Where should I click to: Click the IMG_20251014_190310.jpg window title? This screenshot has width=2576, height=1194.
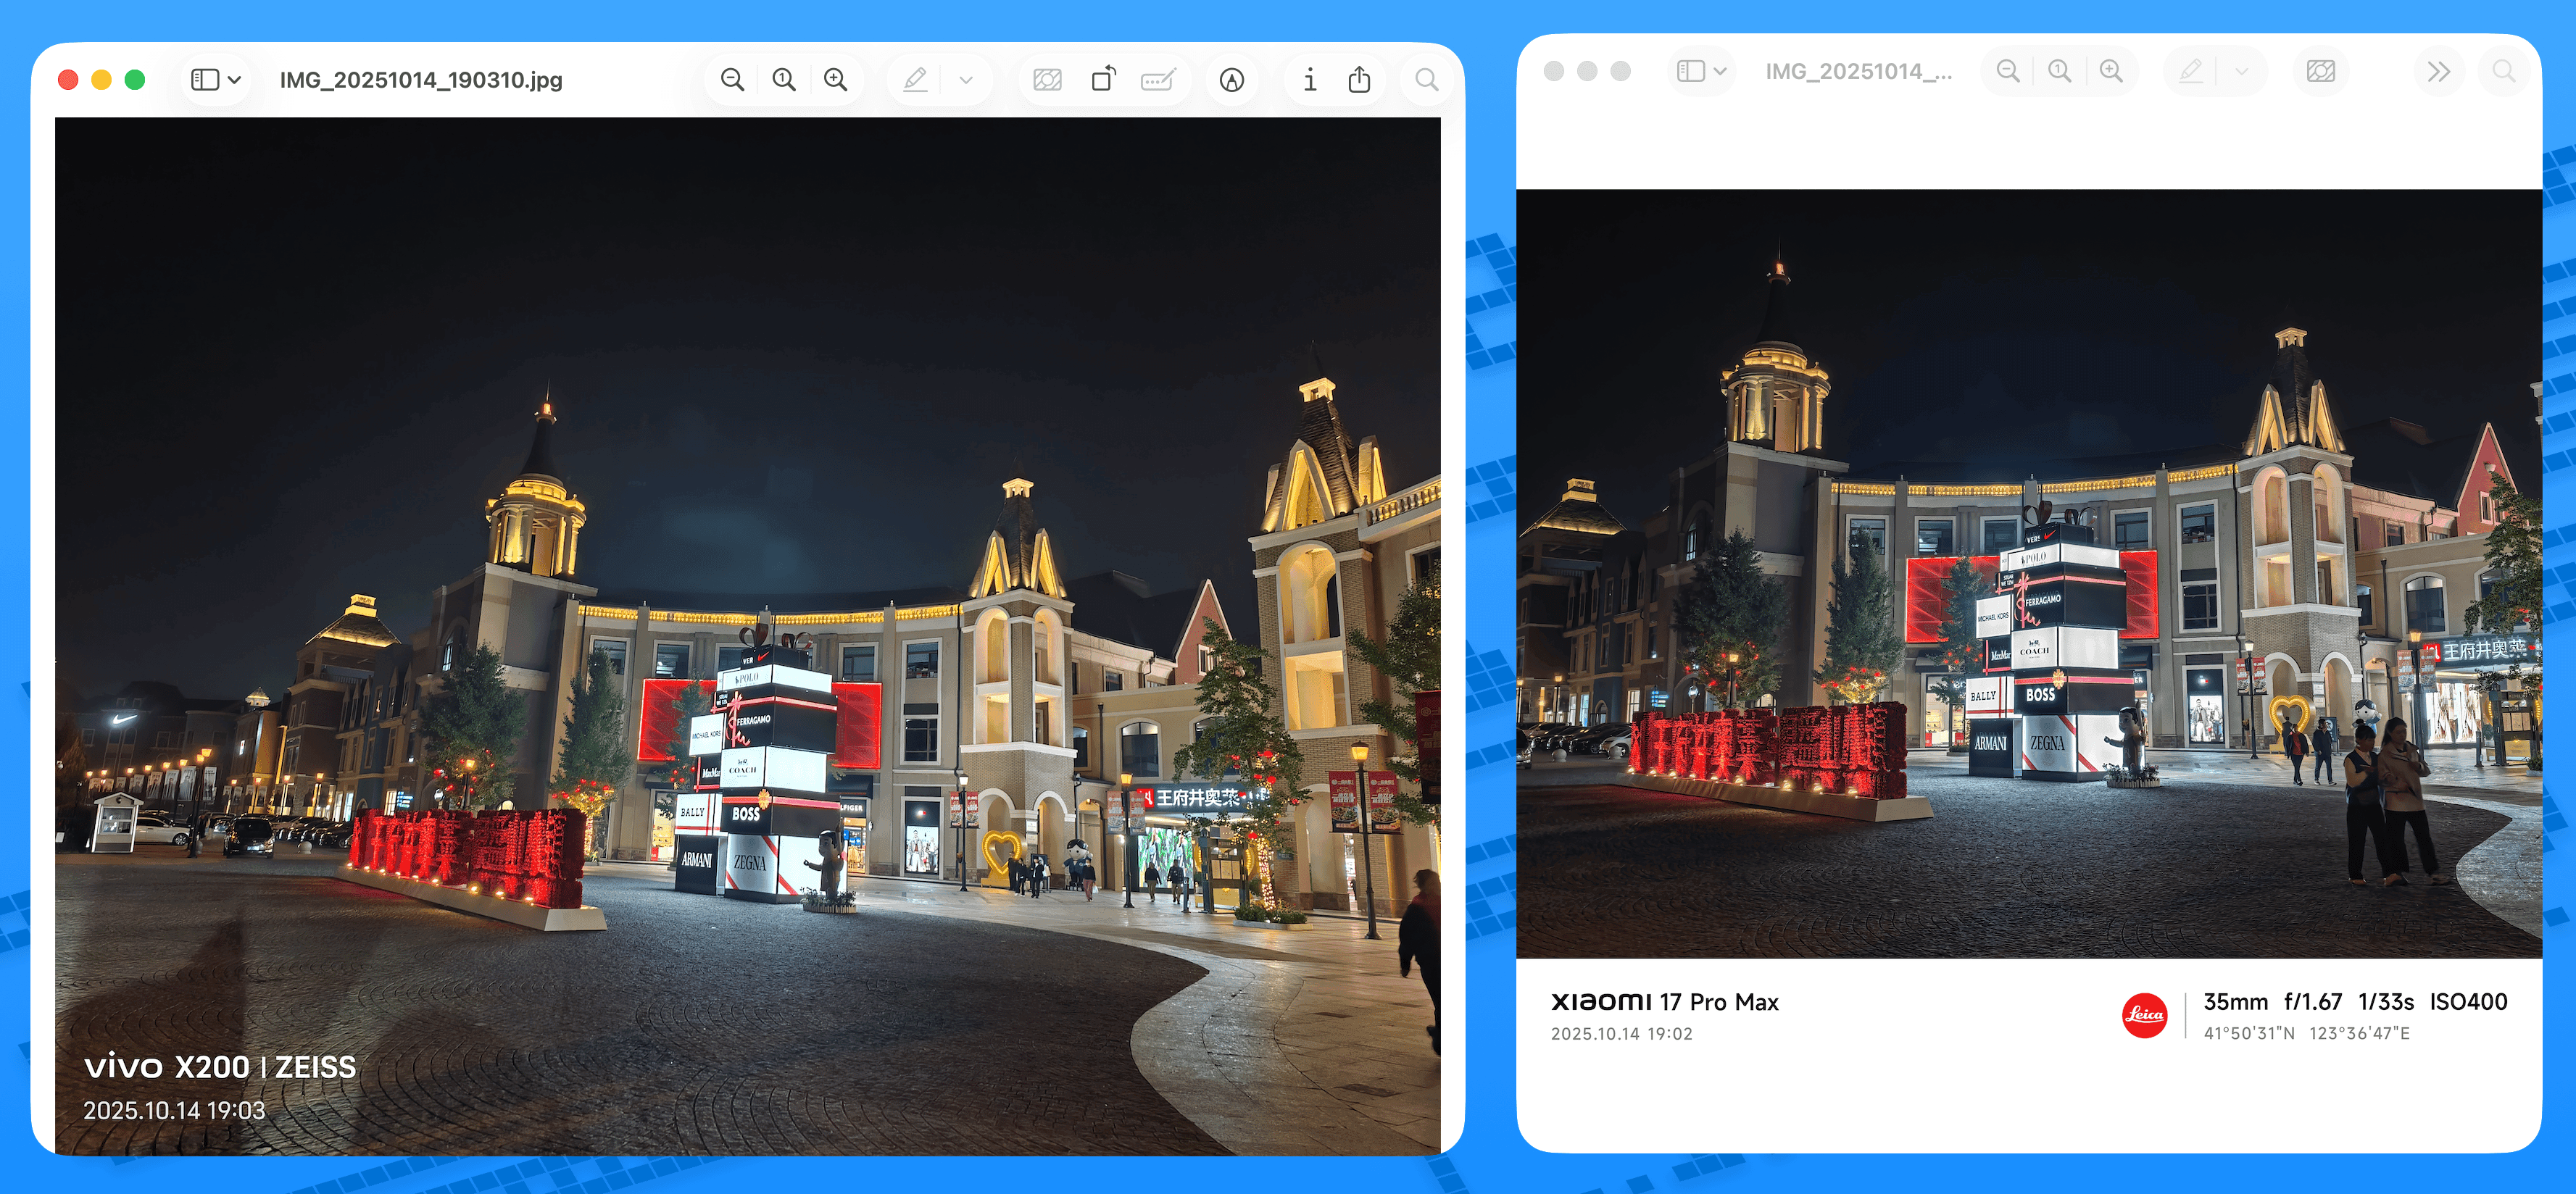(421, 80)
